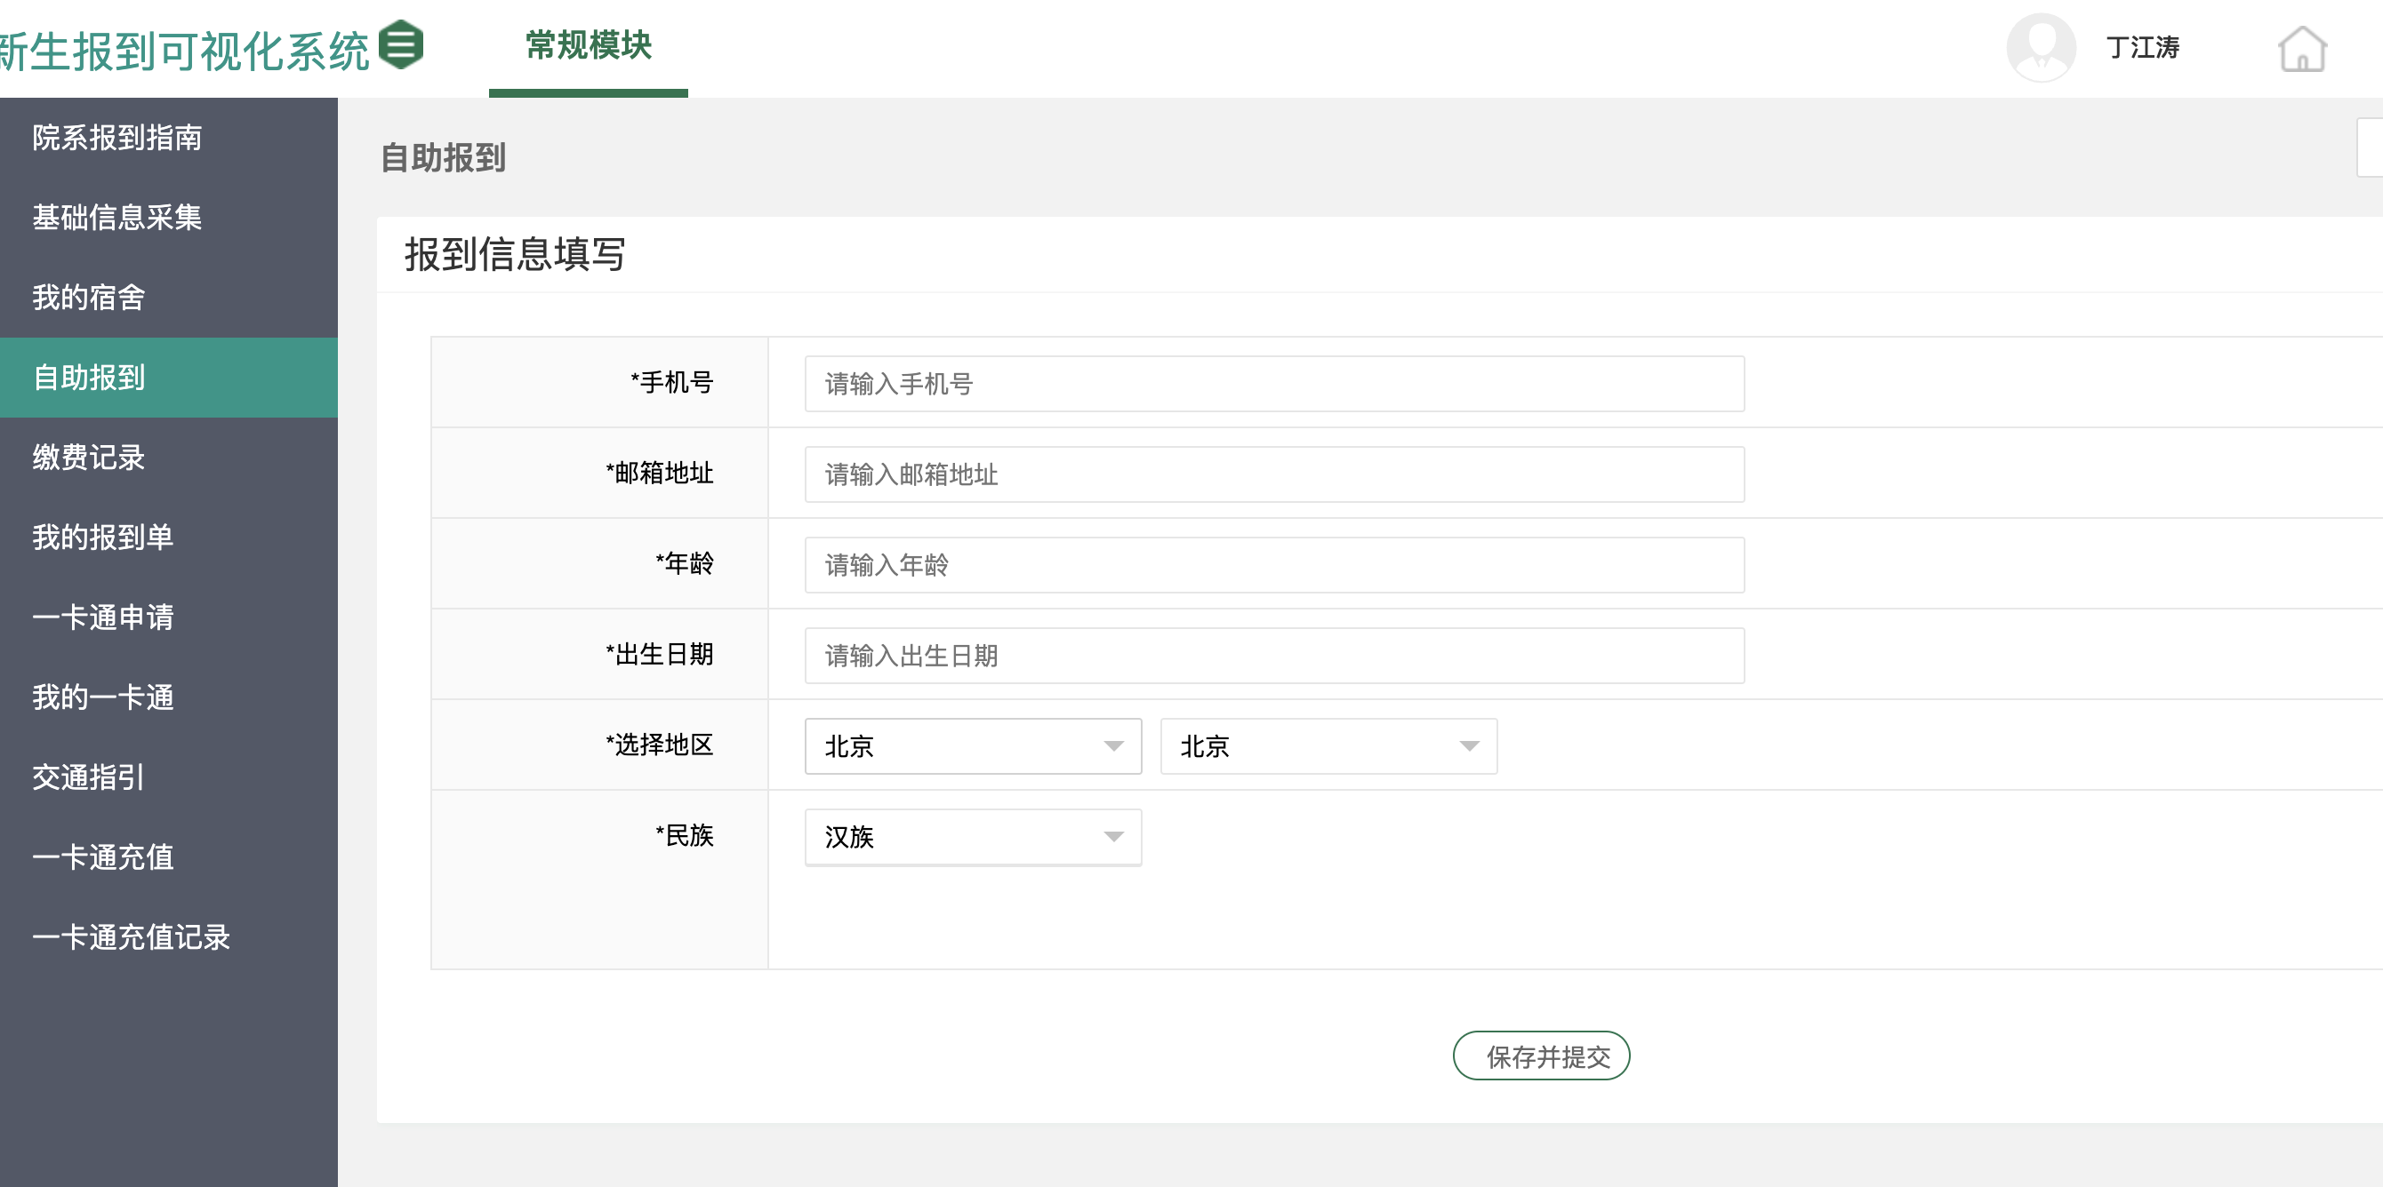Viewport: 2383px width, 1187px height.
Task: Open 院系报到指南 in sidebar
Action: (x=117, y=138)
